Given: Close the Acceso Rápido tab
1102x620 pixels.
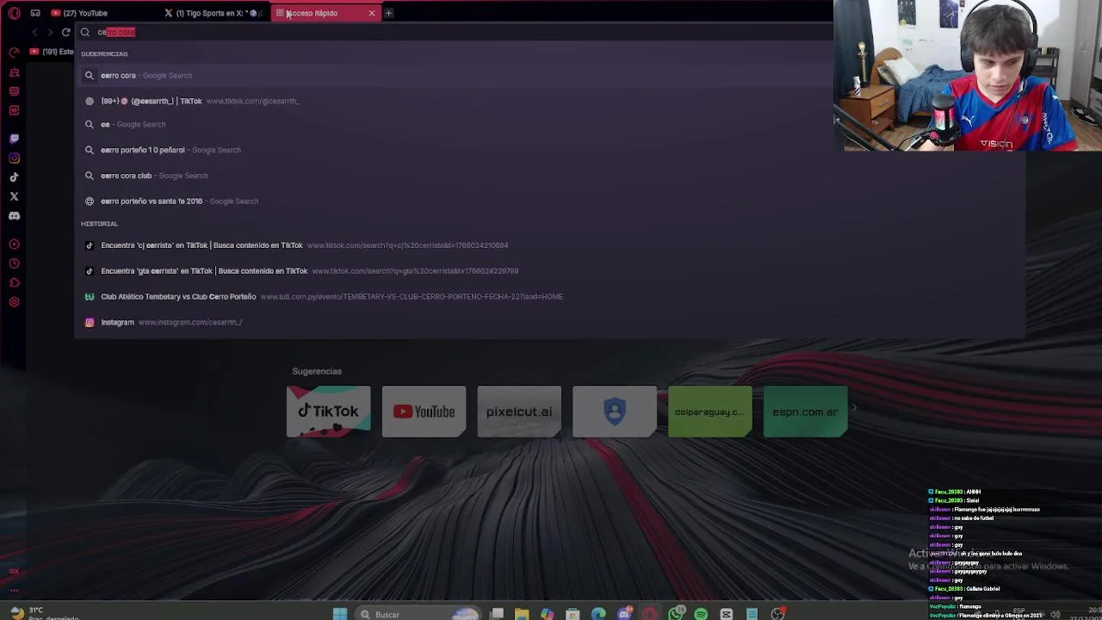Looking at the screenshot, I should [372, 13].
